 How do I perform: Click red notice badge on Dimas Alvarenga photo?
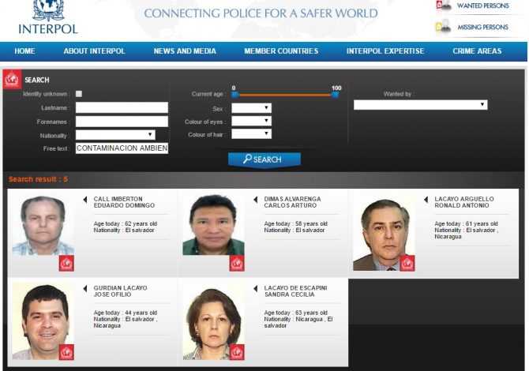click(237, 264)
